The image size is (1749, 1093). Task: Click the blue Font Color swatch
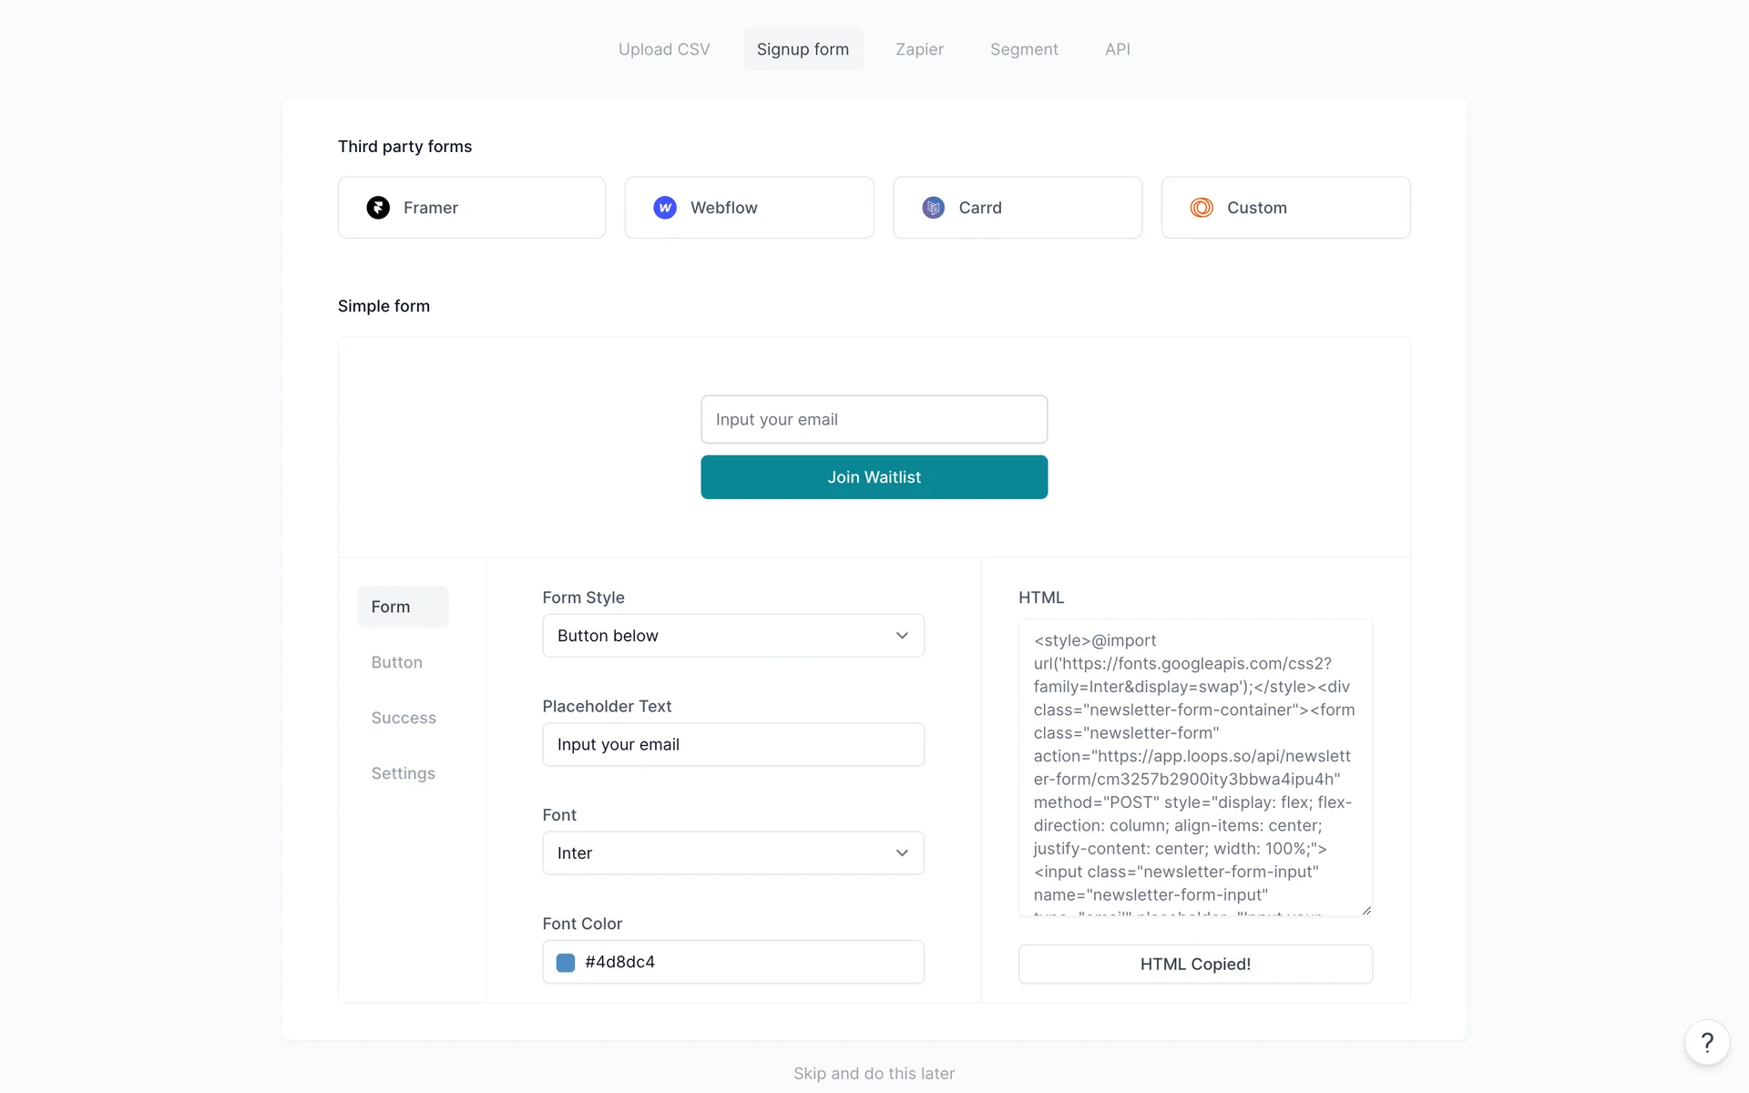(566, 963)
